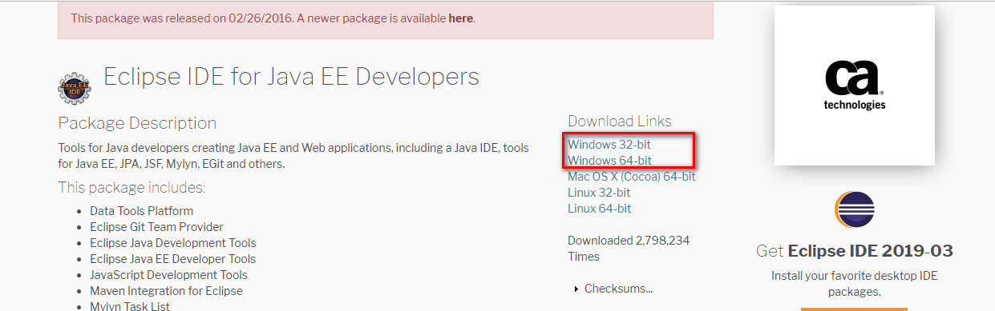Click 'Install your favorite desktop IDE packages' text
The width and height of the screenshot is (995, 311).
854,284
